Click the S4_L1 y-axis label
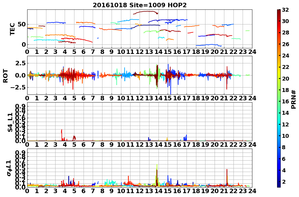The image size is (299, 197). (10, 122)
